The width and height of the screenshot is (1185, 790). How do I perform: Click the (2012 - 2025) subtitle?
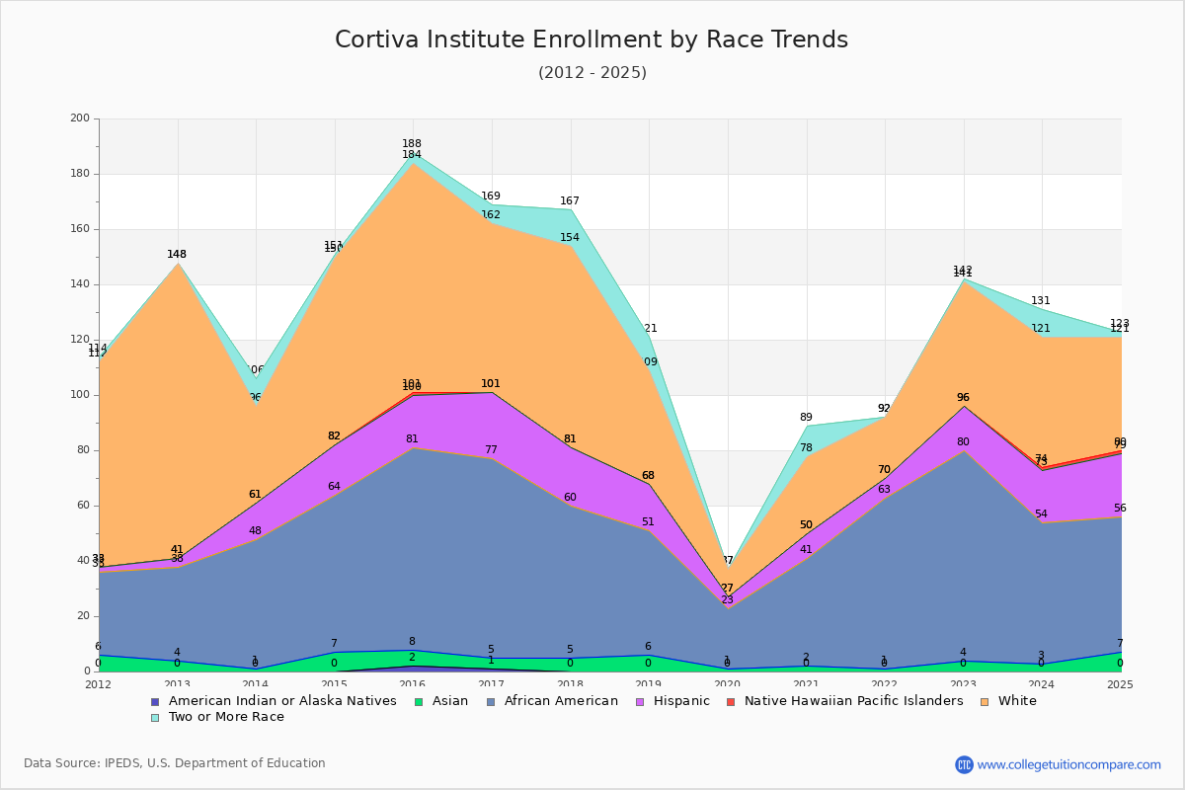coord(592,73)
